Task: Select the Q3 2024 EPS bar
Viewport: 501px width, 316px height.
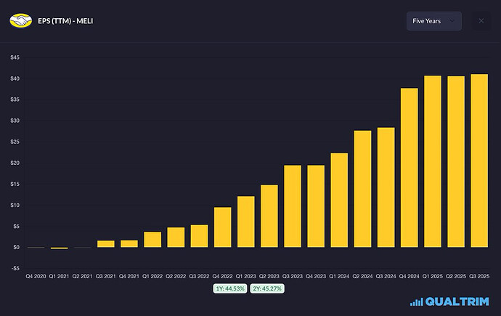Action: 386,187
